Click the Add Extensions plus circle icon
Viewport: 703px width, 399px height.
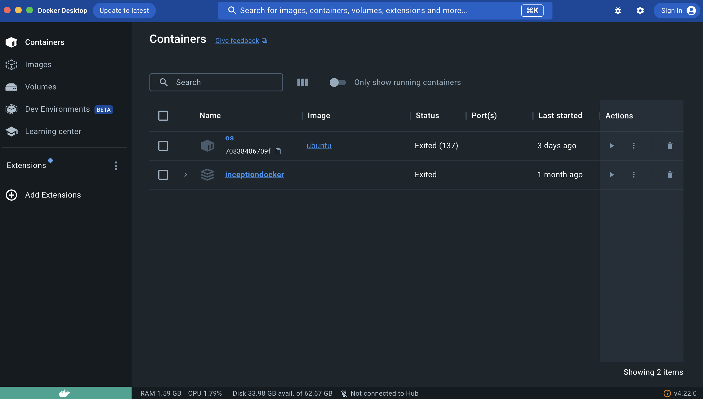pyautogui.click(x=11, y=195)
